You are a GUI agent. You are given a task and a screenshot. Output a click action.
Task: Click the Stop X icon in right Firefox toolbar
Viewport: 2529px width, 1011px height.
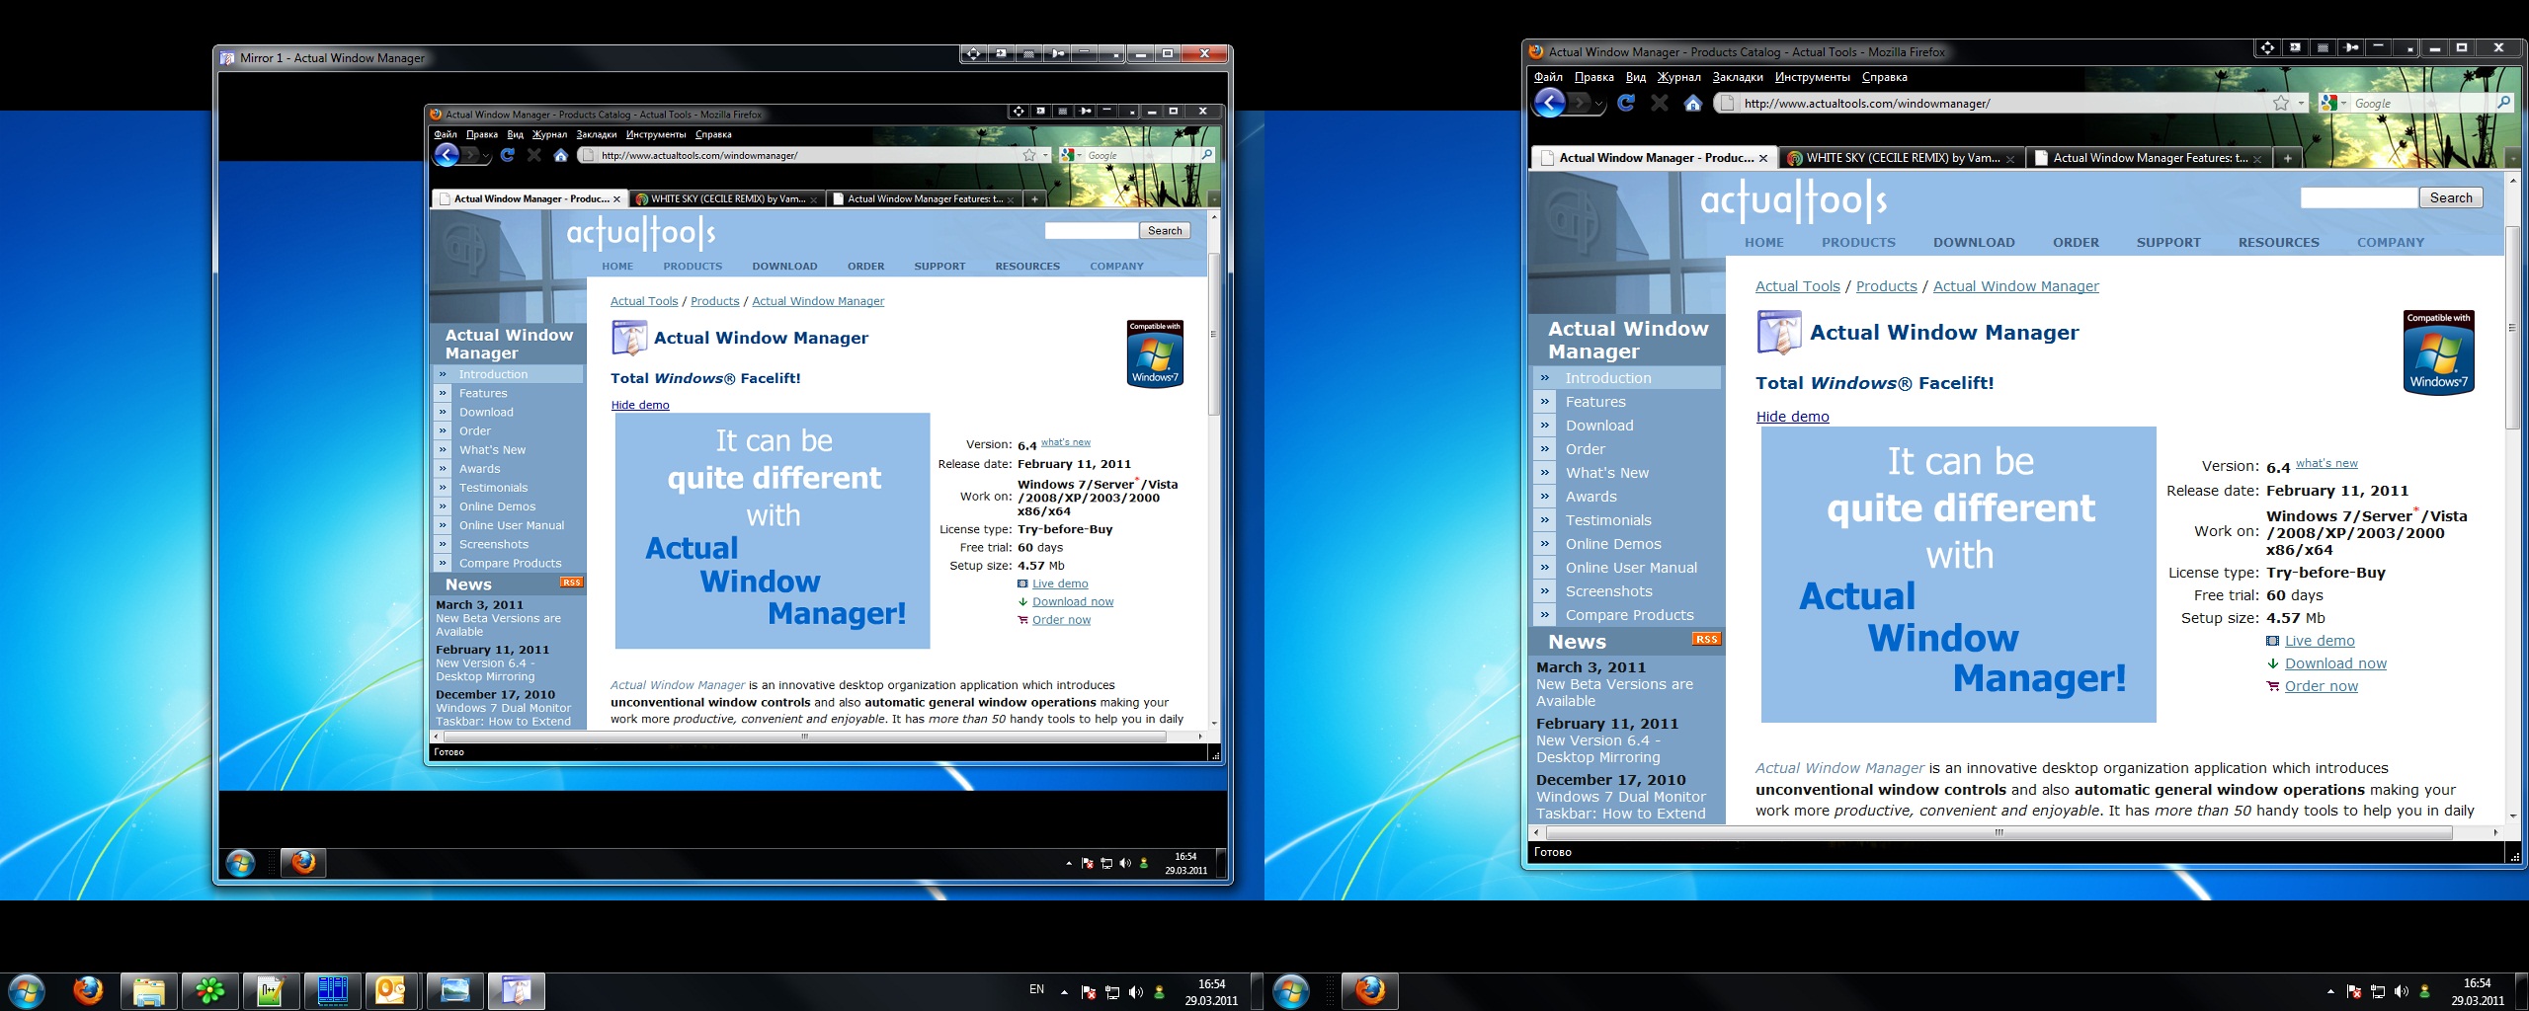1660,102
